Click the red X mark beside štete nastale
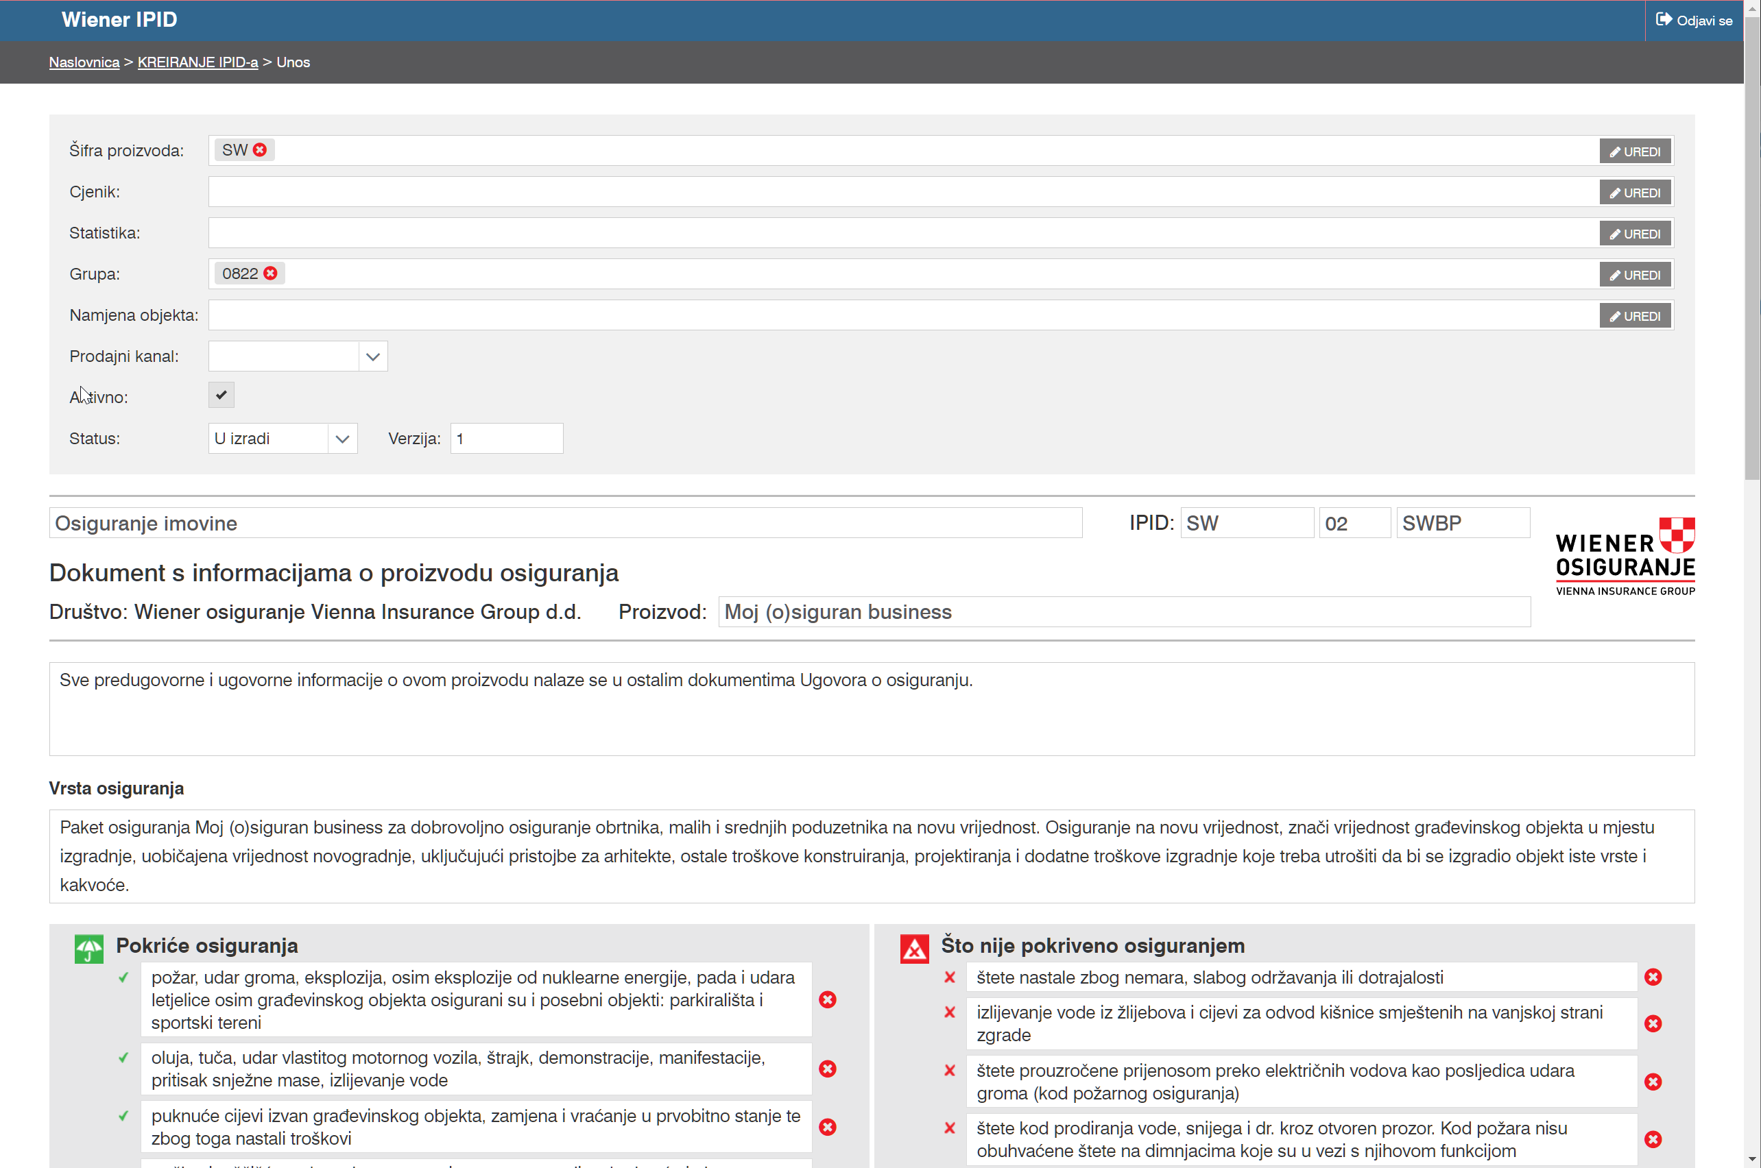1761x1168 pixels. tap(950, 977)
